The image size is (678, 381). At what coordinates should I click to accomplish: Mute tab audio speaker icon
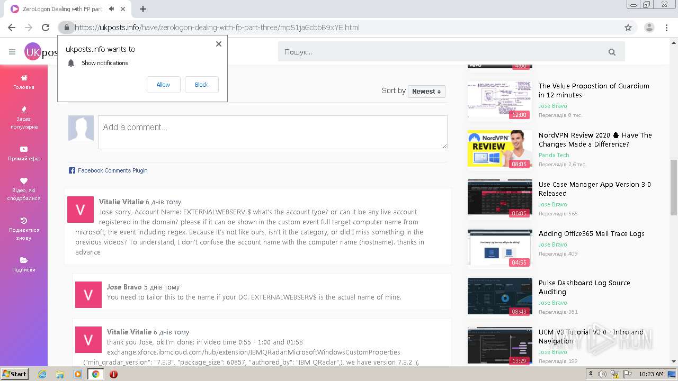click(x=112, y=9)
